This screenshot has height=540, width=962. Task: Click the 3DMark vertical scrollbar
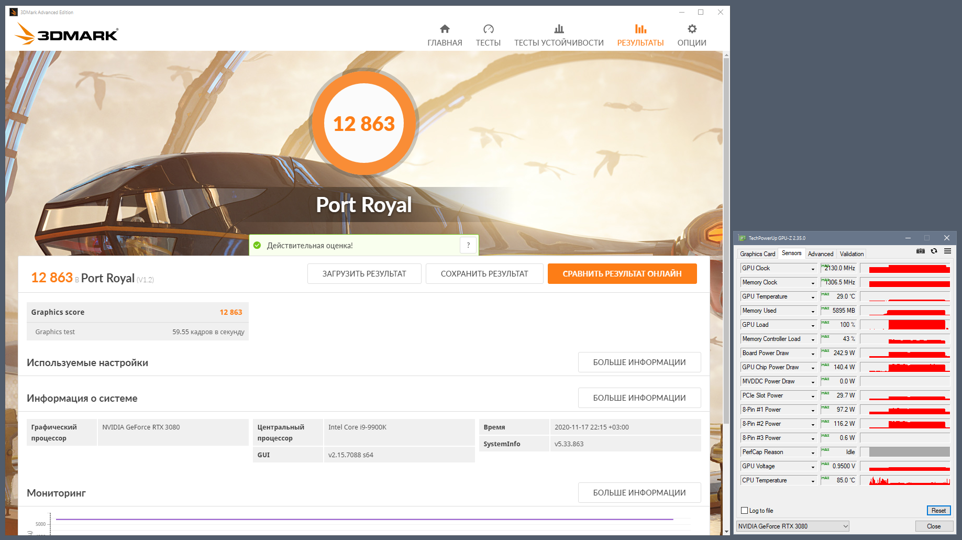click(726, 241)
